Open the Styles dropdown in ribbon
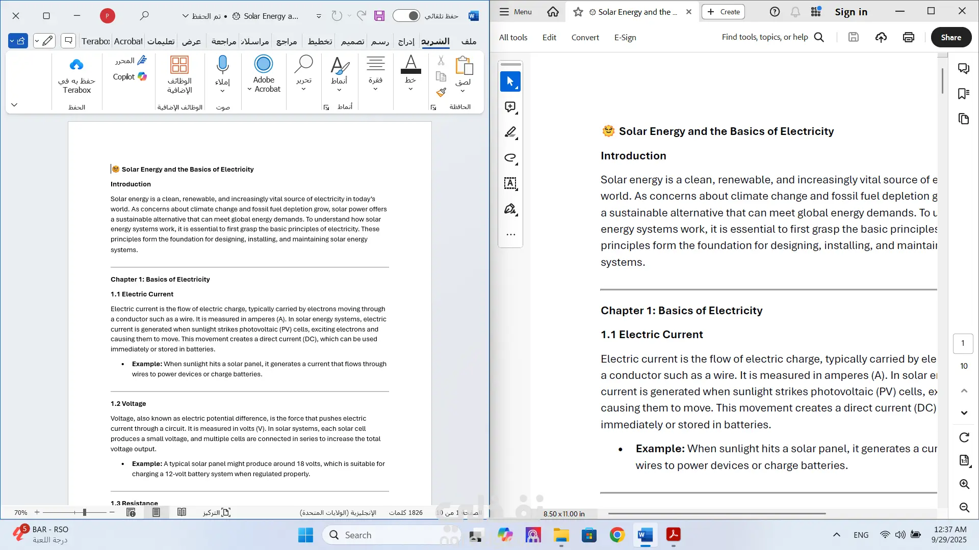 pyautogui.click(x=339, y=90)
